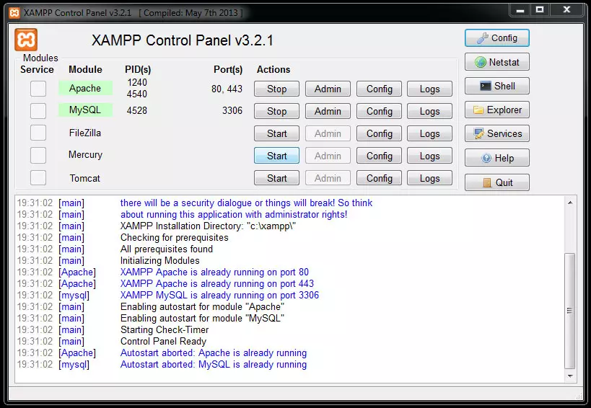This screenshot has width=591, height=408.
Task: Click 'Starting Check-Timer' log line
Action: coord(165,329)
